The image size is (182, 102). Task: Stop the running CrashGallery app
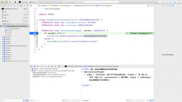pyautogui.click(x=15, y=2)
